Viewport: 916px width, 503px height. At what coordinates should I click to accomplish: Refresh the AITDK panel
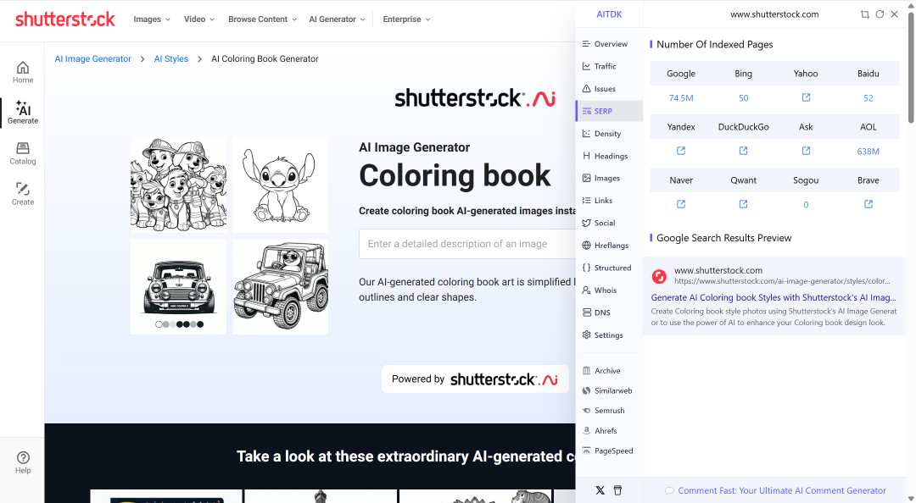(x=880, y=14)
